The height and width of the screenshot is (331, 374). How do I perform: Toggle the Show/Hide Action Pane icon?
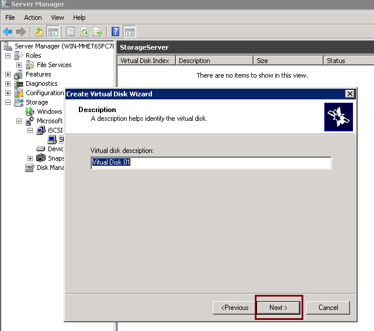tap(129, 32)
